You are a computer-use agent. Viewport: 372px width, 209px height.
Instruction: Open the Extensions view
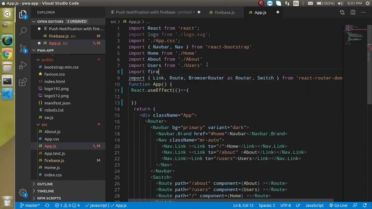pos(23,82)
